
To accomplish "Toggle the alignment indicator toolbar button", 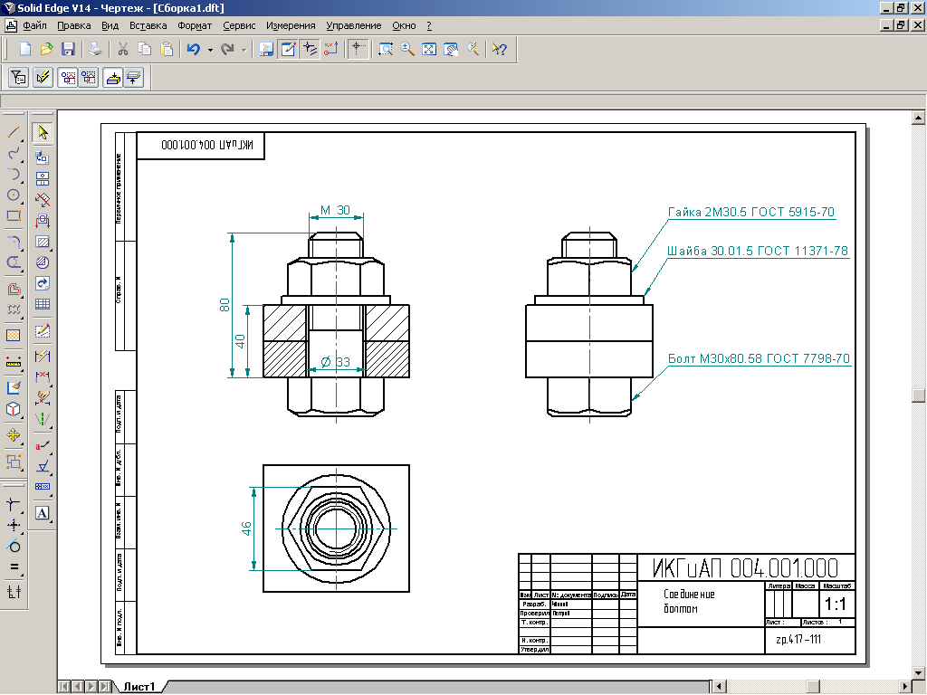I will point(310,49).
